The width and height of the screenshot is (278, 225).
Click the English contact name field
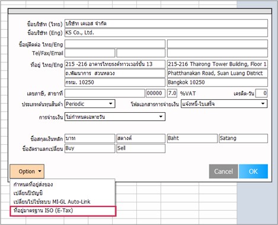click(x=218, y=44)
